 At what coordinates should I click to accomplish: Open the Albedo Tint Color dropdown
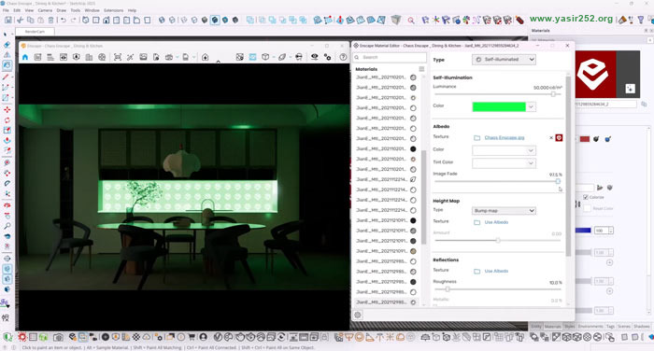pos(504,163)
